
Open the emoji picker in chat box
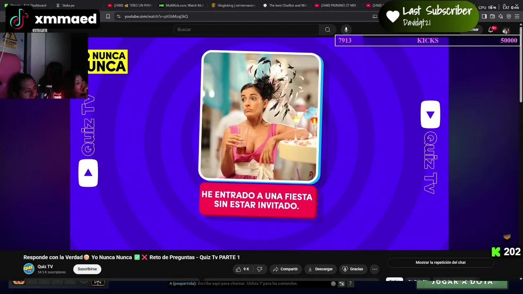point(333,283)
